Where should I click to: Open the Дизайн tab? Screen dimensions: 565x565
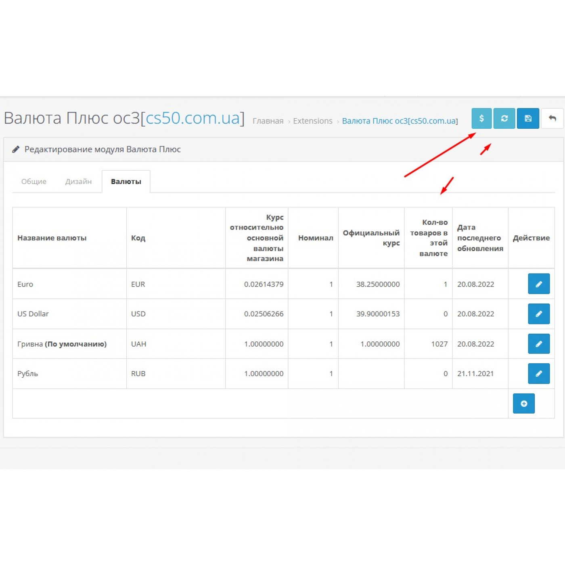(x=78, y=182)
